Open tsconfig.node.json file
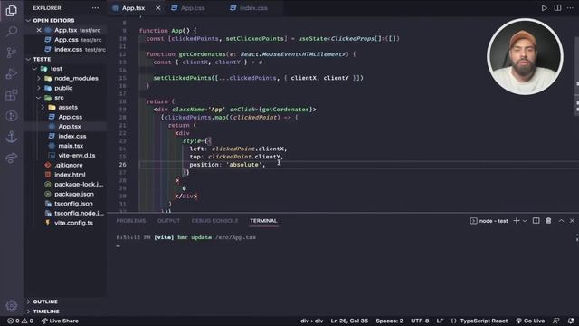 [x=79, y=213]
